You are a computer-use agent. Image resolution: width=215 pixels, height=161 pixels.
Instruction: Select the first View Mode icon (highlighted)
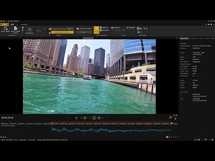(x=138, y=28)
